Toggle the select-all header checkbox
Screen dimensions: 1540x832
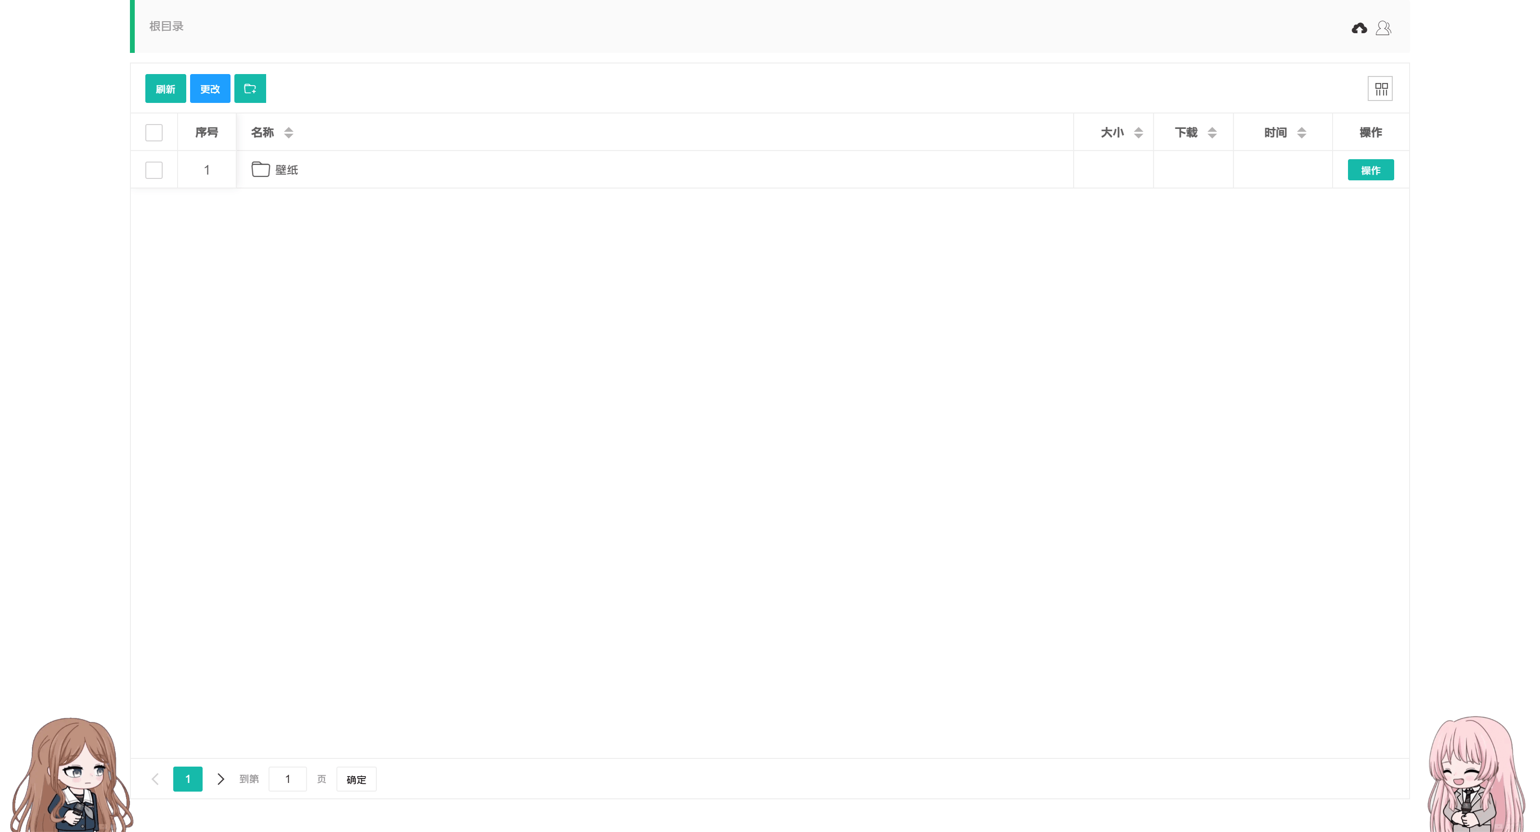click(154, 133)
